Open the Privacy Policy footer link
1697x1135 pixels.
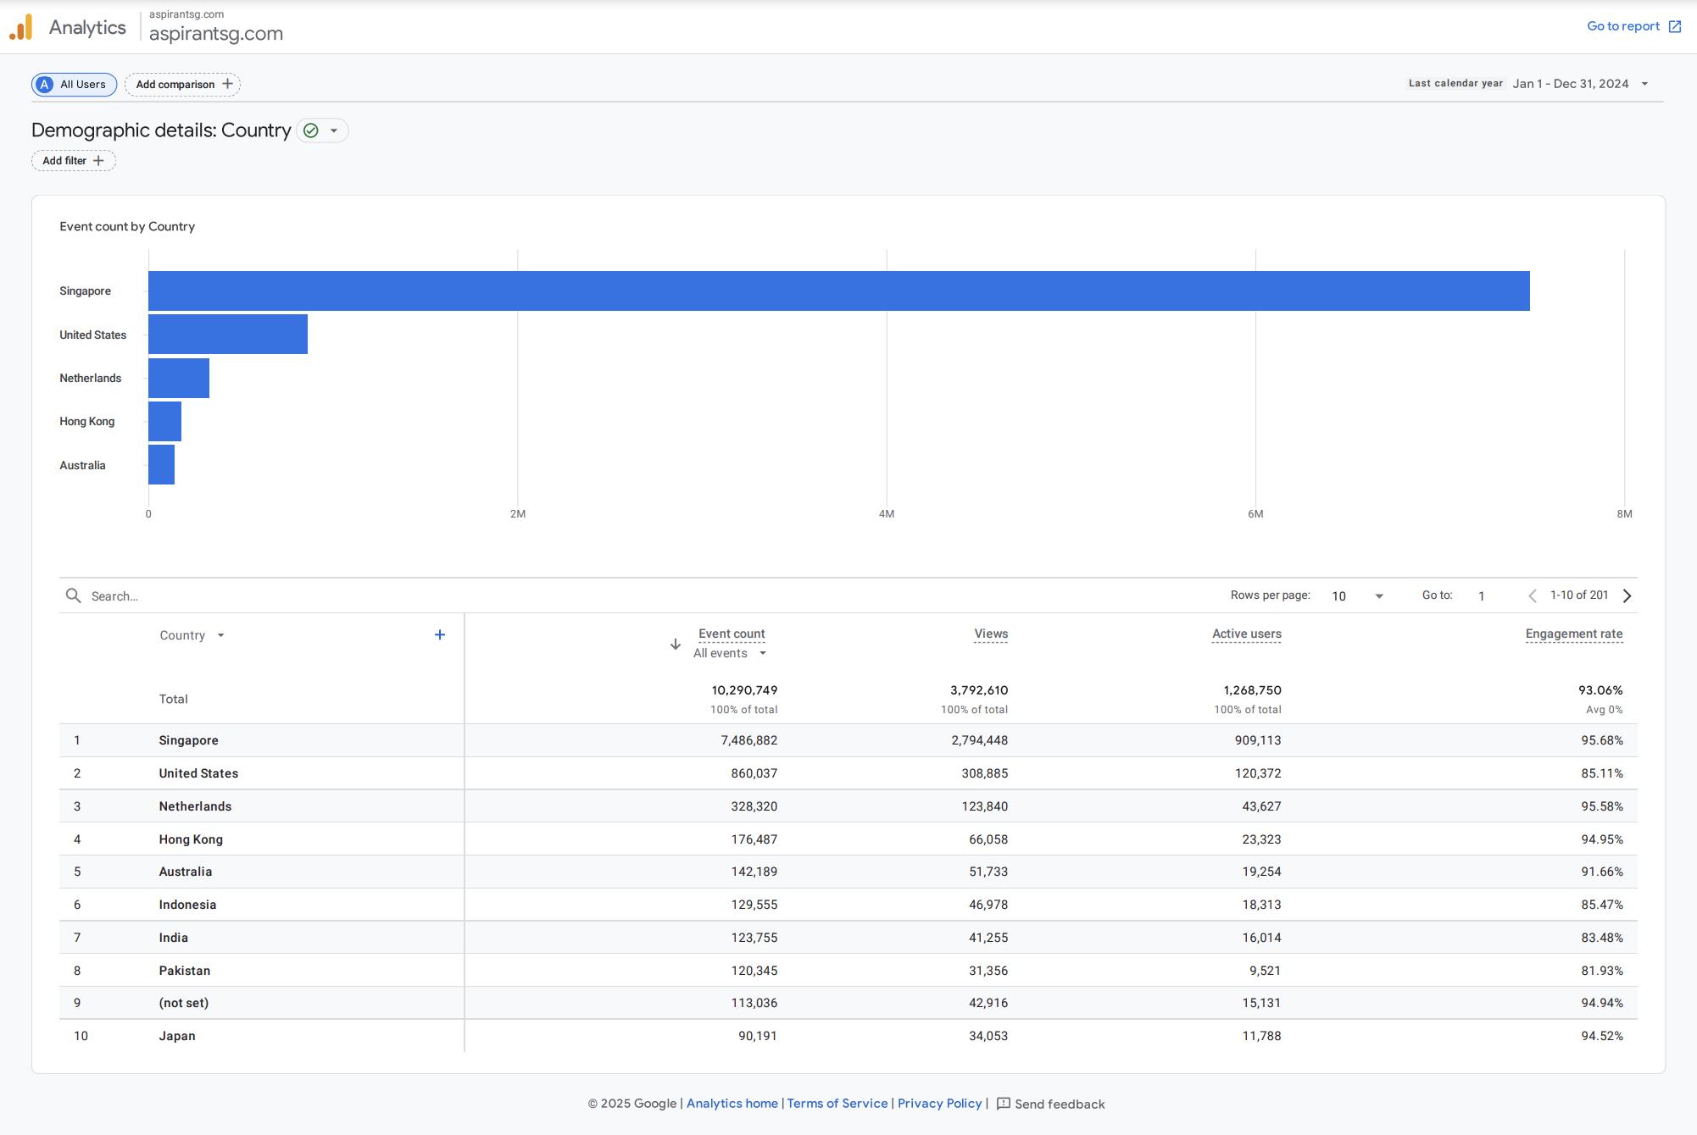pos(939,1104)
